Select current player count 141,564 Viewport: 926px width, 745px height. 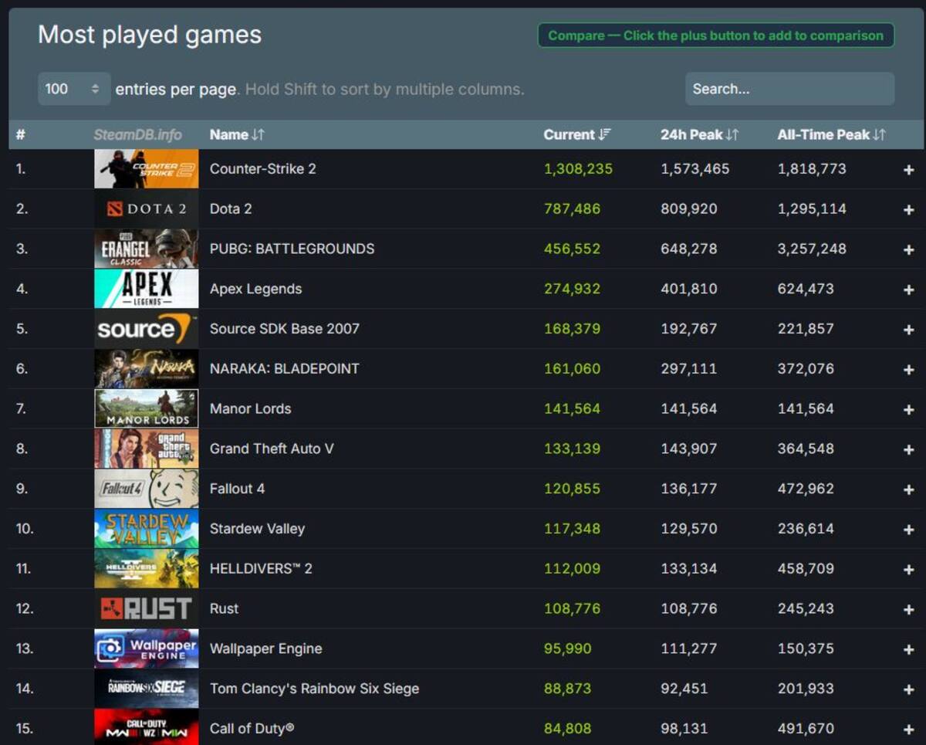click(x=572, y=409)
